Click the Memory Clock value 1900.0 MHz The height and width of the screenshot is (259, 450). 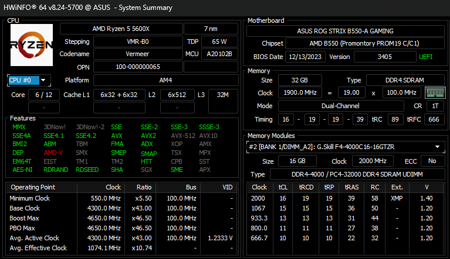pos(300,92)
